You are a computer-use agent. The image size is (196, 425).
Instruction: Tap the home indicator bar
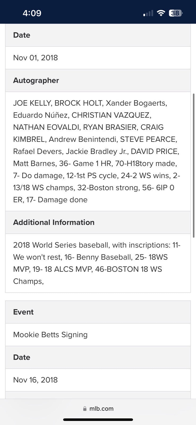[x=98, y=420]
